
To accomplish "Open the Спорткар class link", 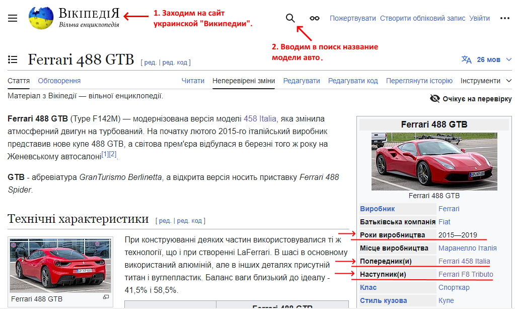I will 454,288.
